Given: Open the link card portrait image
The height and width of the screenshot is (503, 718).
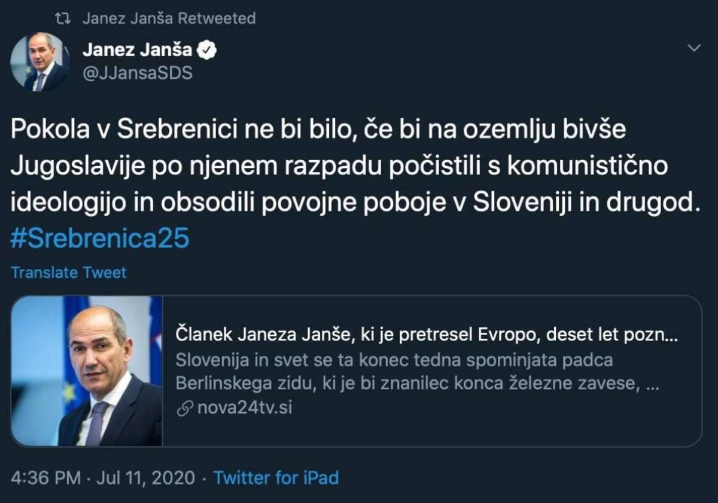Looking at the screenshot, I should point(87,371).
